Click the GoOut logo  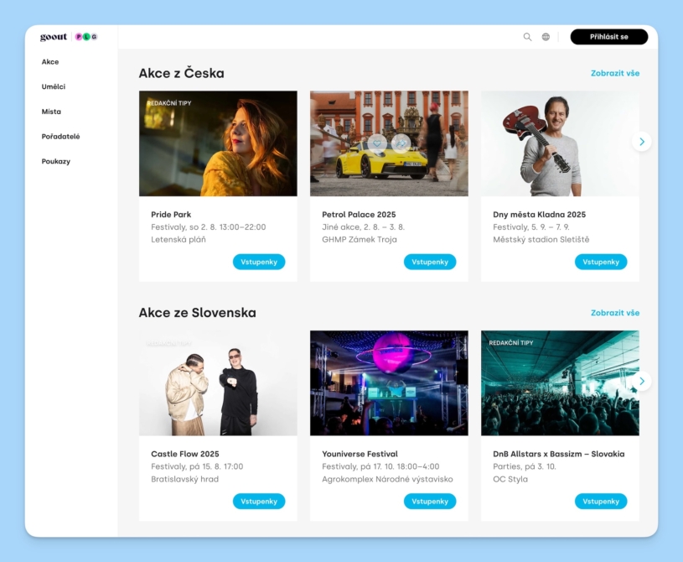[x=54, y=37]
